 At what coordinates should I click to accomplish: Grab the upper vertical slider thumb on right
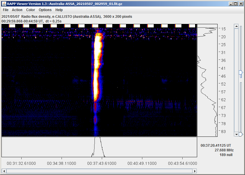coord(241,72)
